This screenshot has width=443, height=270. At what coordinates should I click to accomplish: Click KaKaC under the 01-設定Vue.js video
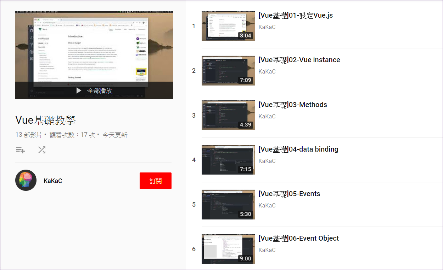[267, 27]
